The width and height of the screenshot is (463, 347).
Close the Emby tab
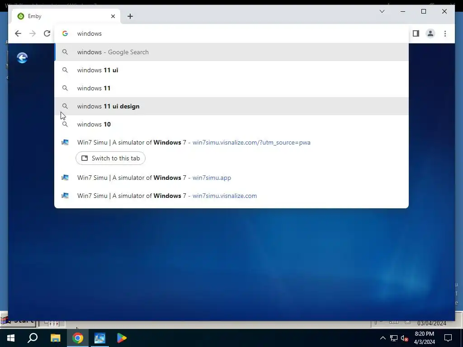click(113, 16)
